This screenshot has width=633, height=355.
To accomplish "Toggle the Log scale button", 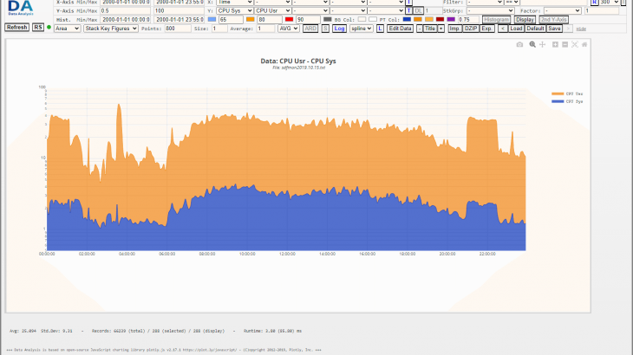I will (x=339, y=29).
